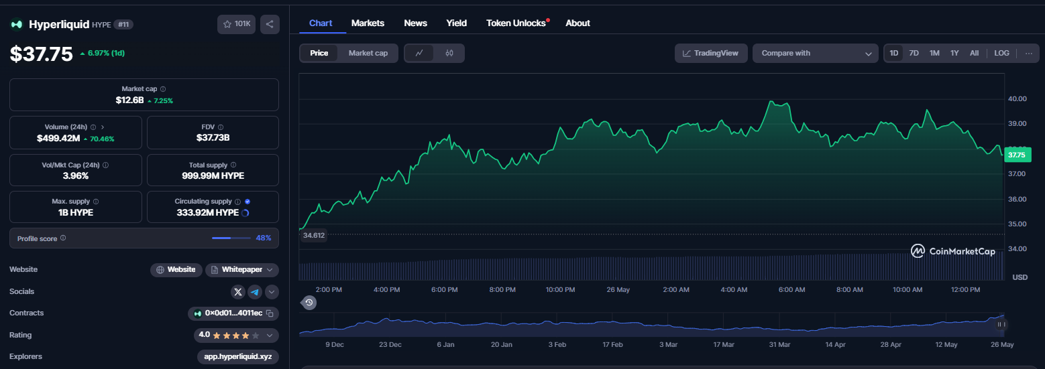Switch to line chart icon
The width and height of the screenshot is (1045, 369).
point(419,53)
